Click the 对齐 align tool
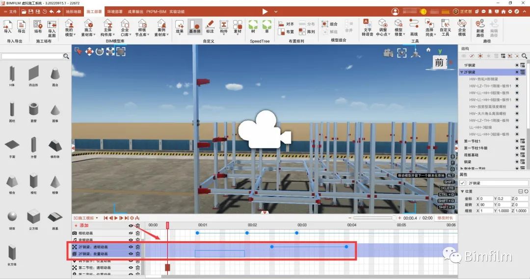This screenshot has width=530, height=279. pos(286,24)
